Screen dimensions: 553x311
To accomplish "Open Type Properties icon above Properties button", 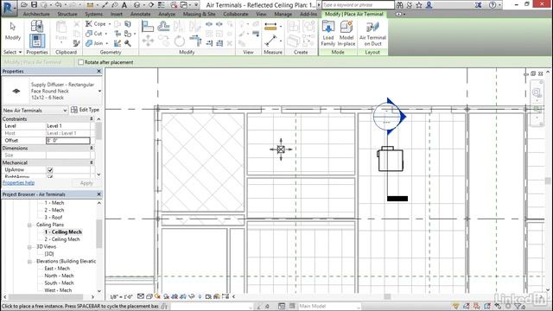I will tap(36, 26).
